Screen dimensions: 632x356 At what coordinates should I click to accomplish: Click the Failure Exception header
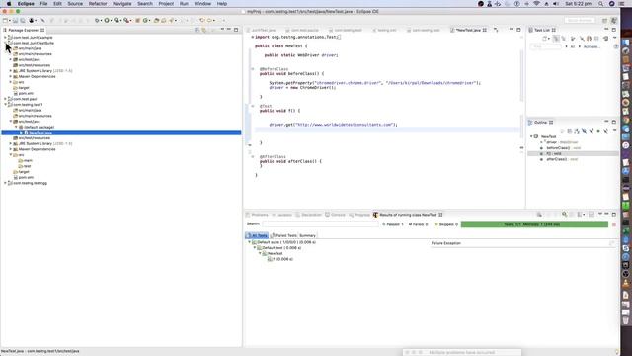445,243
